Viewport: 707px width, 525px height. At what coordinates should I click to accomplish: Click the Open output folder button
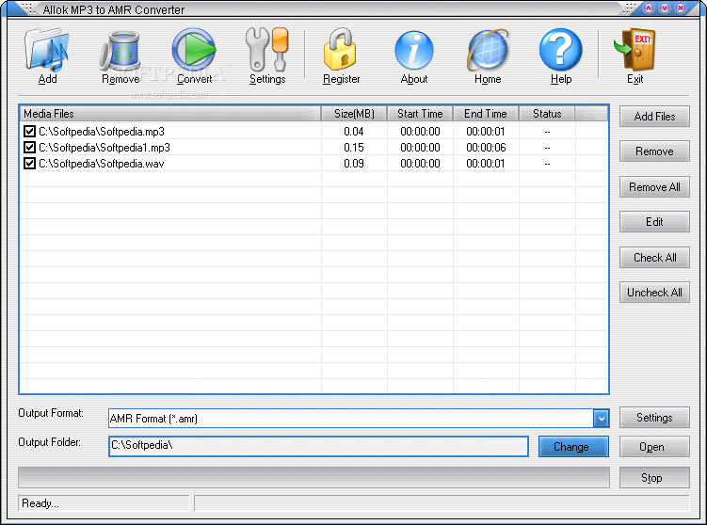(654, 447)
